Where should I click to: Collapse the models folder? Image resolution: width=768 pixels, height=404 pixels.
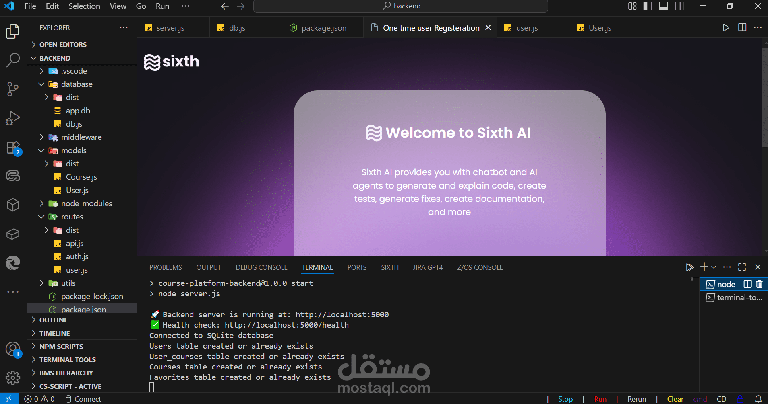pos(82,150)
